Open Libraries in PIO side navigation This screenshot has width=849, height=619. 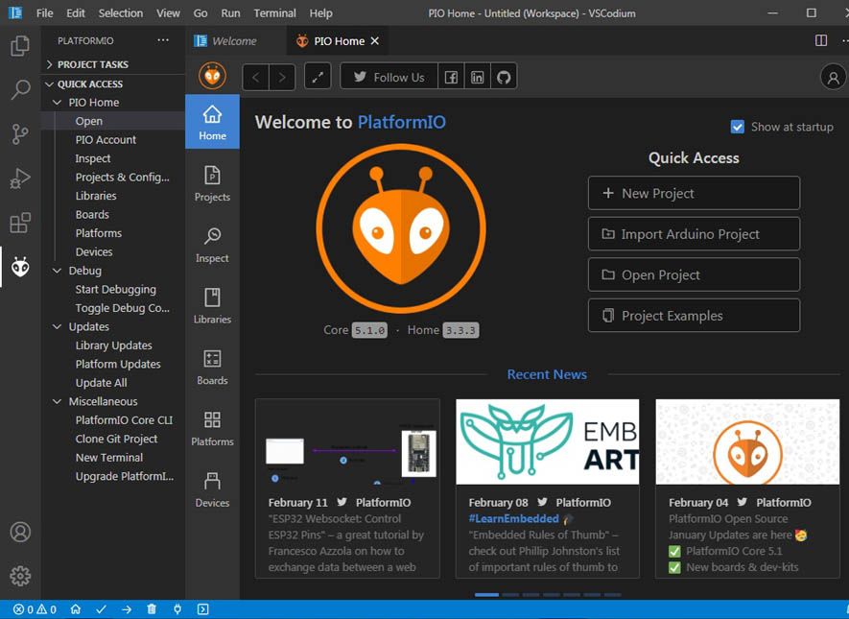click(x=212, y=306)
